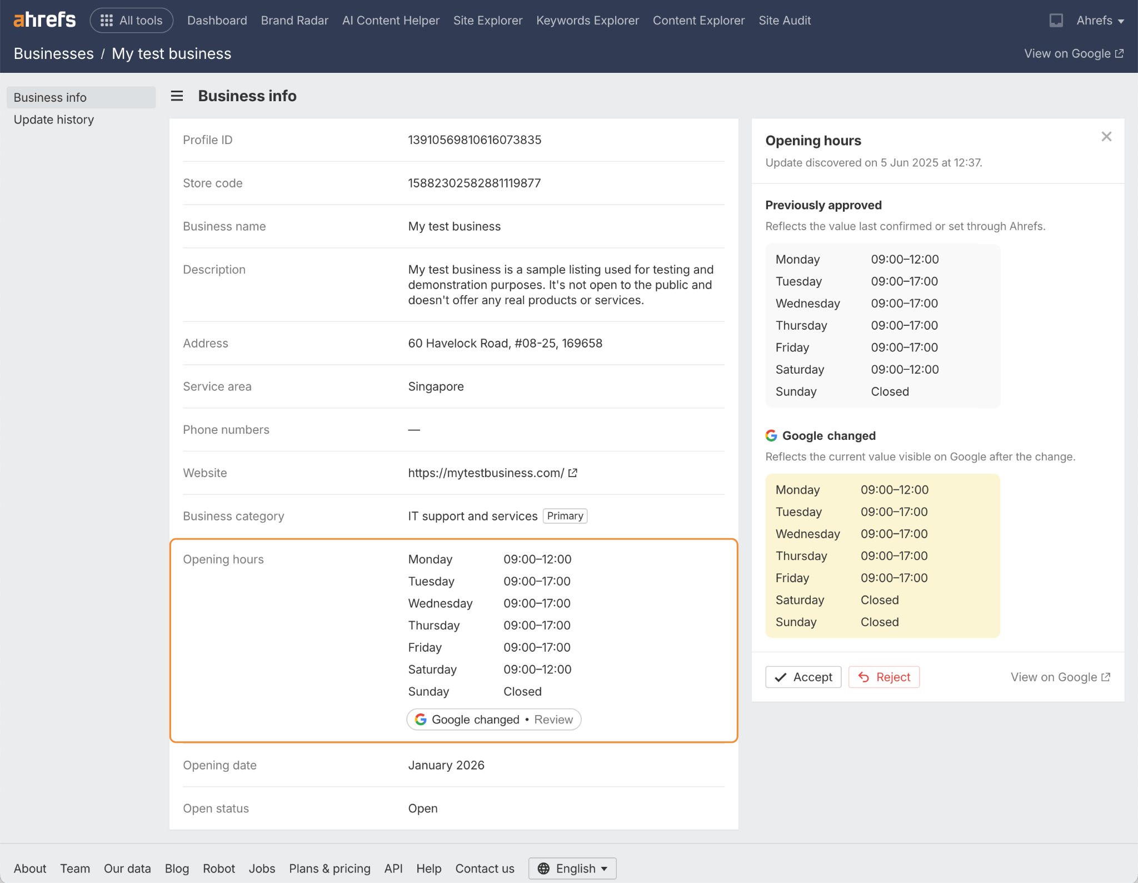This screenshot has height=883, width=1138.
Task: Open the Contact us footer link
Action: (484, 868)
